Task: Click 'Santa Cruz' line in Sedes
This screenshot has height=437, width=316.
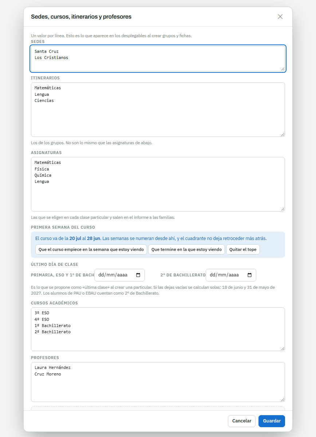Action: point(47,51)
